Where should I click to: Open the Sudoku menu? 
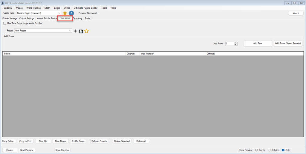(8, 8)
